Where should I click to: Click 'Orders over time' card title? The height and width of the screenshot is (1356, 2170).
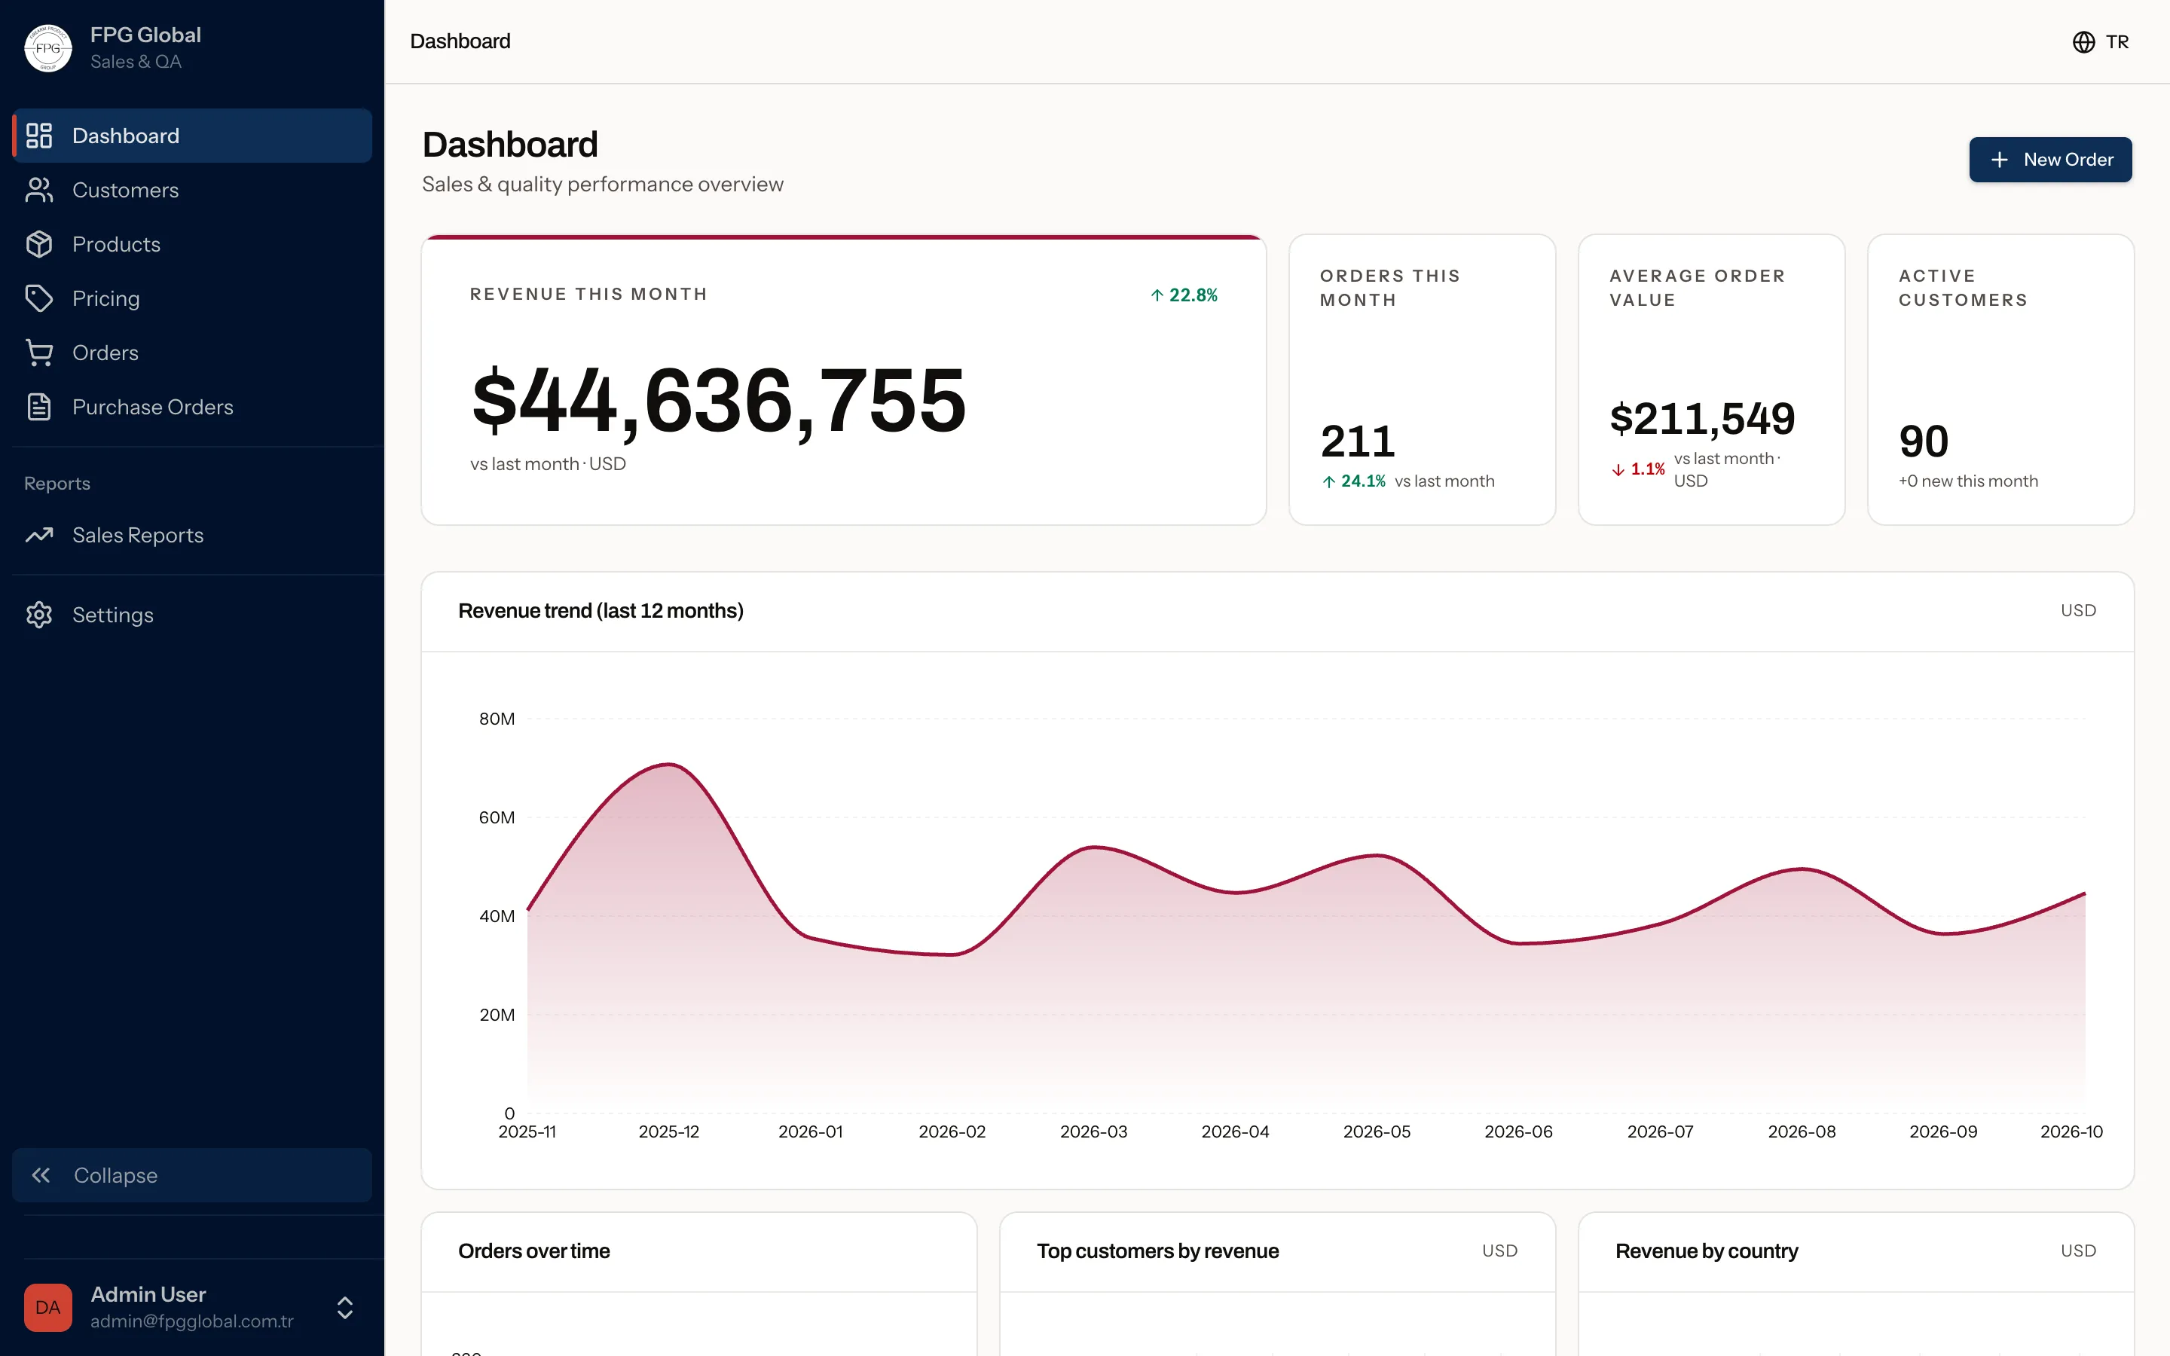[533, 1251]
